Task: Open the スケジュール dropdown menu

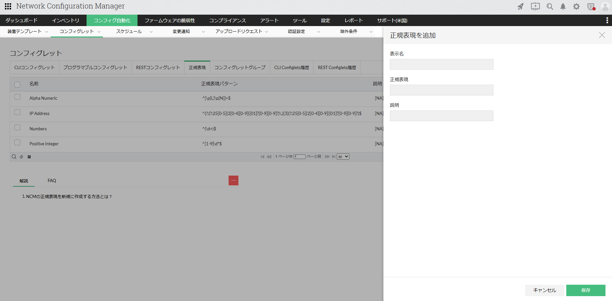Action: (x=151, y=32)
